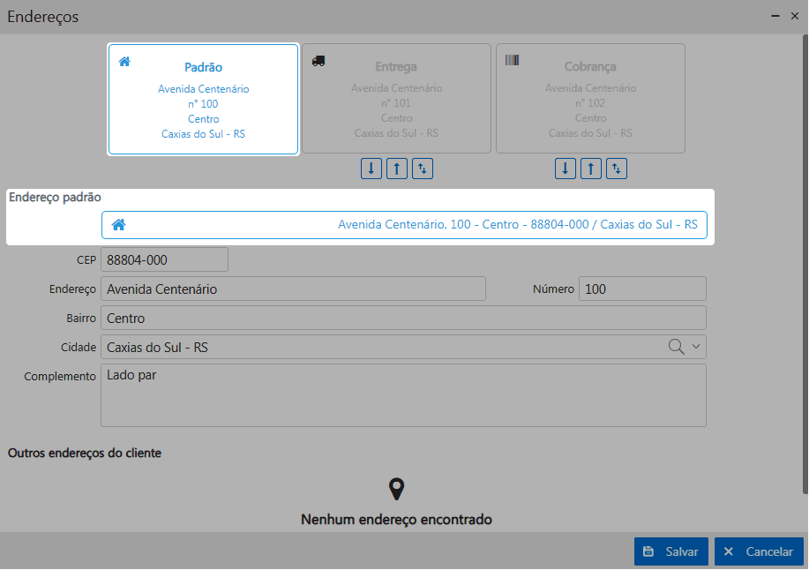Focus the Endereço text field

pos(293,289)
